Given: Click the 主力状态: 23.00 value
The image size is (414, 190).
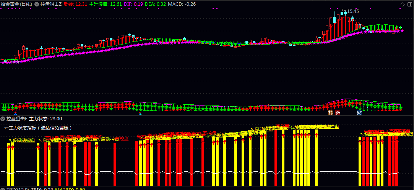Looking at the screenshot, I should point(45,119).
